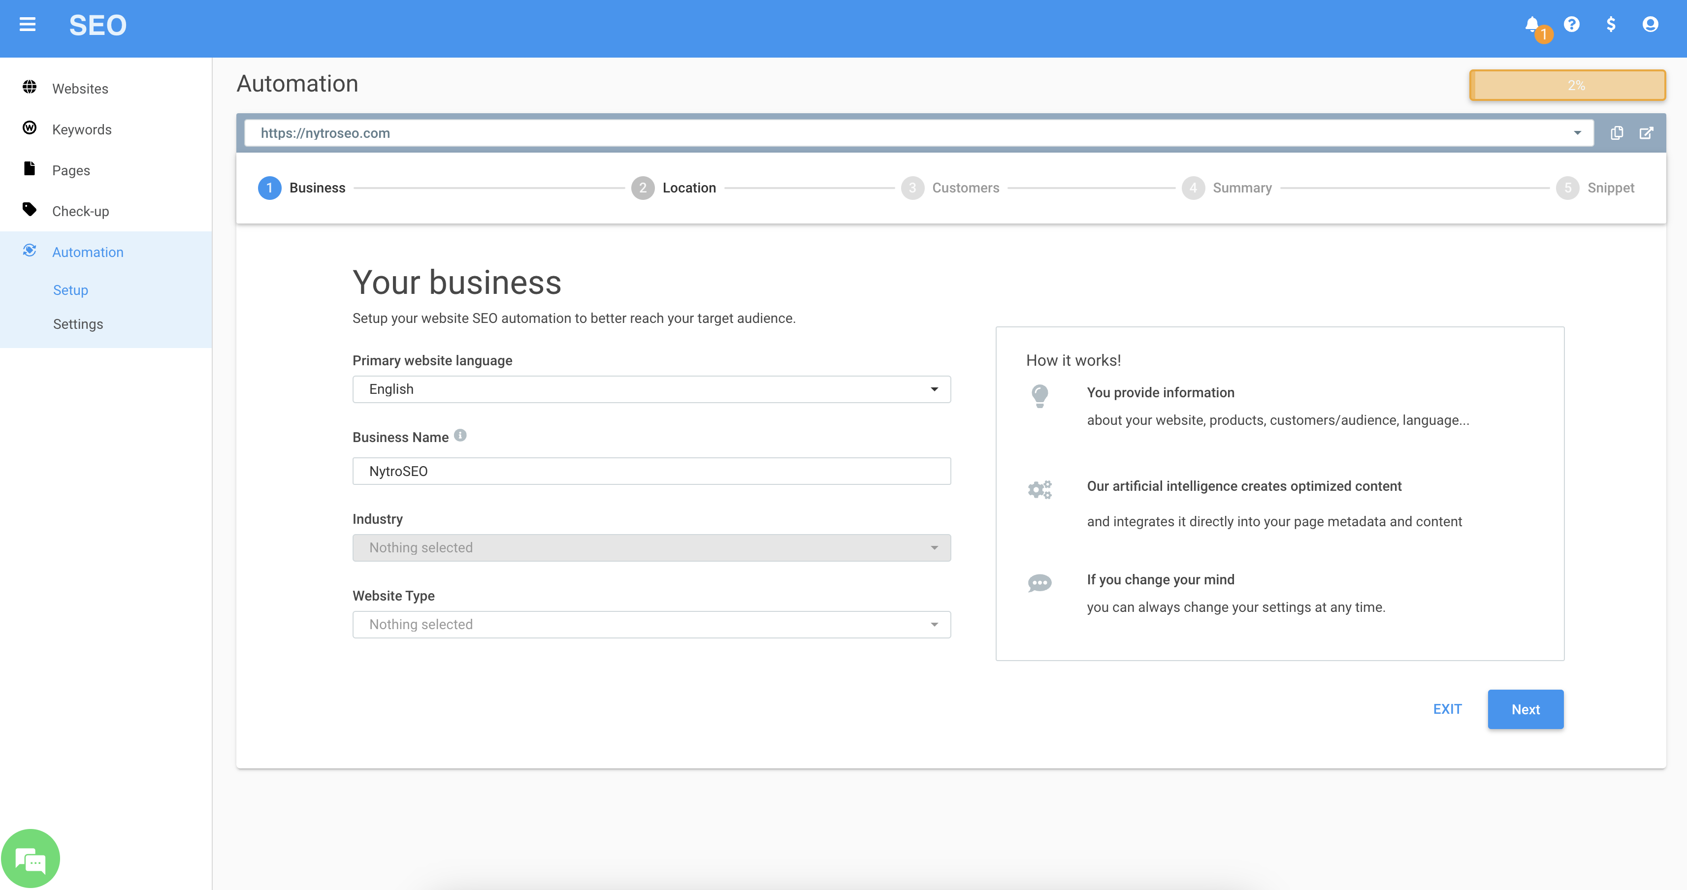Click the "Your business" heading
Screen dimensions: 1687x890
(457, 282)
